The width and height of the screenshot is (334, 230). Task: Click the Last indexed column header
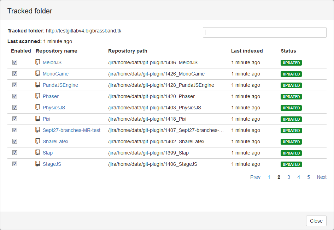[x=247, y=51]
